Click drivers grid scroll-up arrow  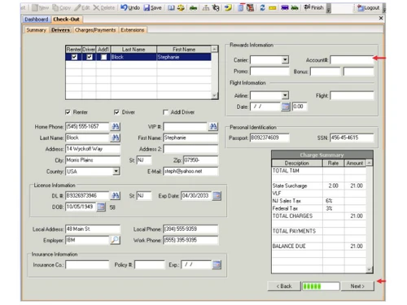pyautogui.click(x=214, y=49)
